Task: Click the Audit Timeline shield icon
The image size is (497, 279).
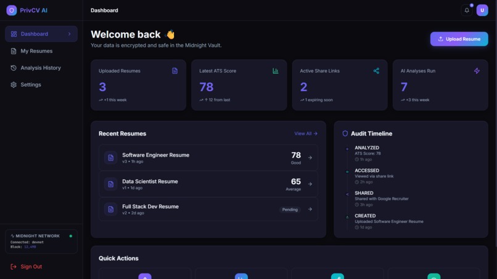Action: pyautogui.click(x=345, y=134)
